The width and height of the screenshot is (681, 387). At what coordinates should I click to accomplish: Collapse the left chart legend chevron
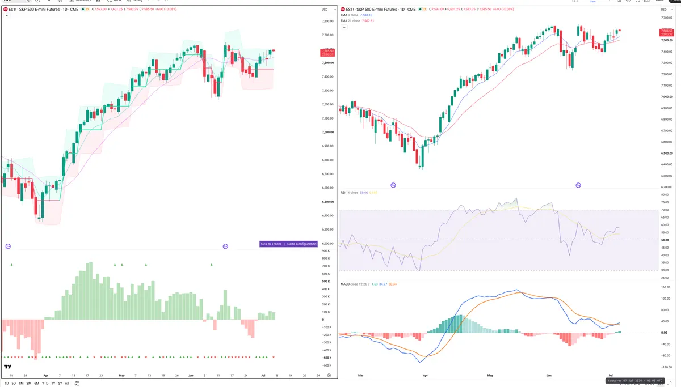[6, 16]
